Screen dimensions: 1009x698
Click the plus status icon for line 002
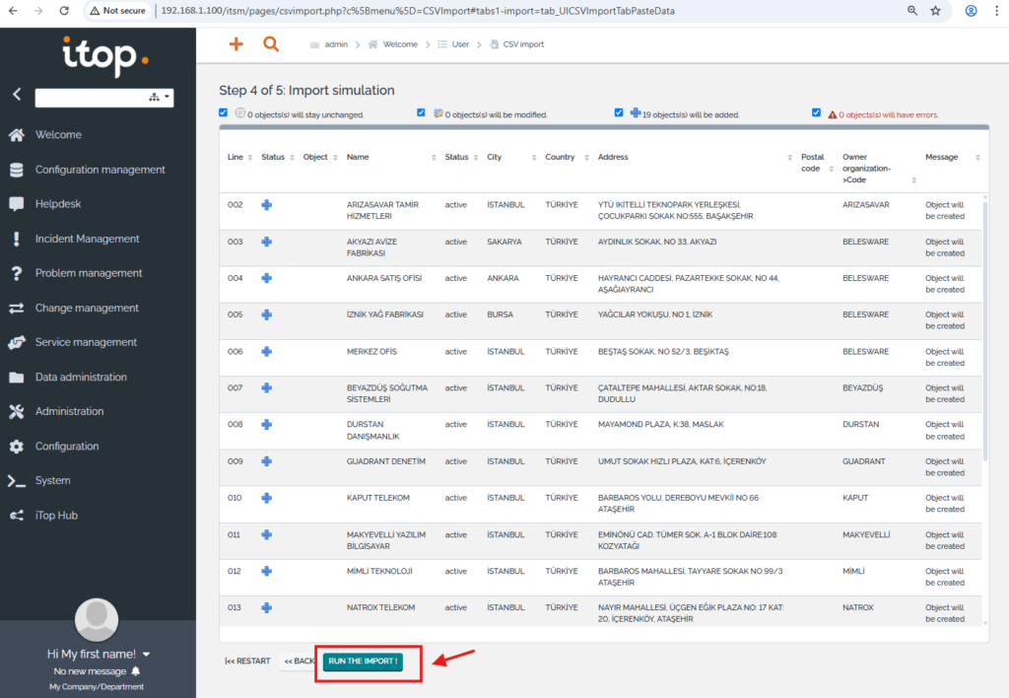(266, 205)
